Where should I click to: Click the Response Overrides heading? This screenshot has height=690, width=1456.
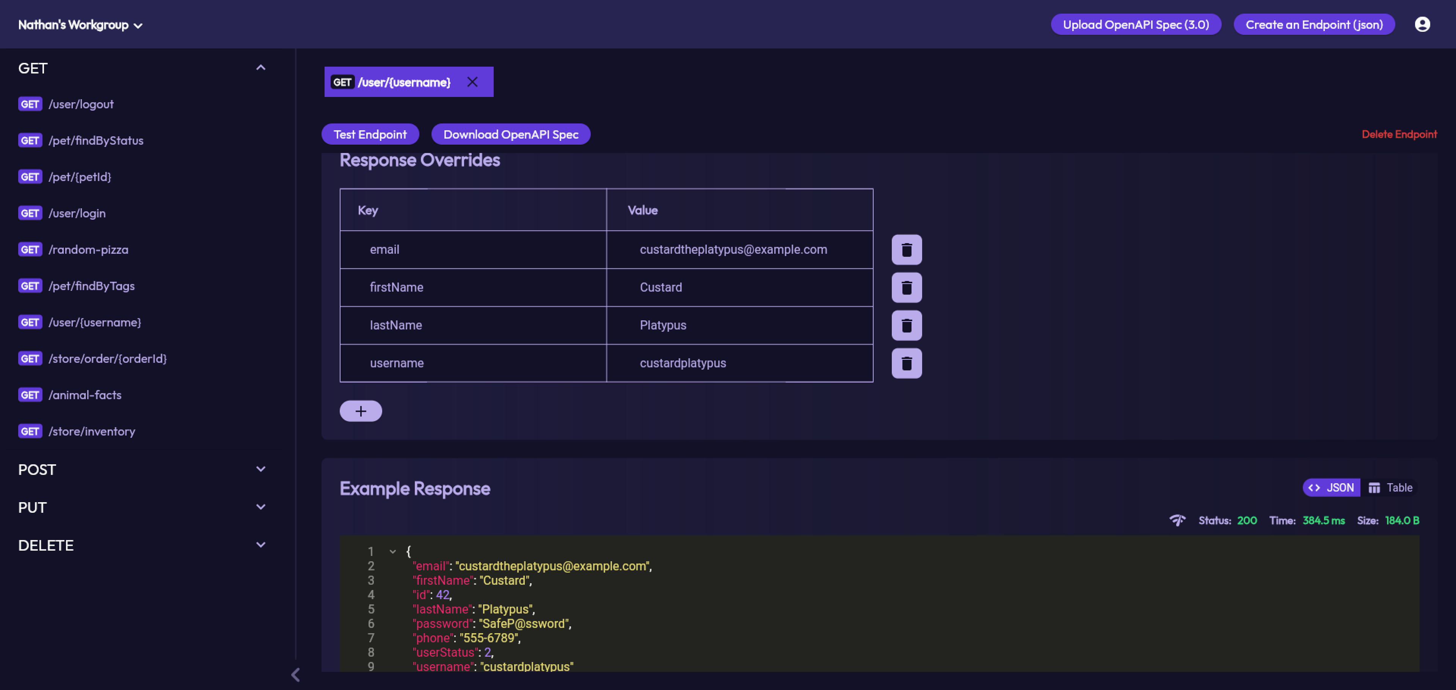pos(419,160)
